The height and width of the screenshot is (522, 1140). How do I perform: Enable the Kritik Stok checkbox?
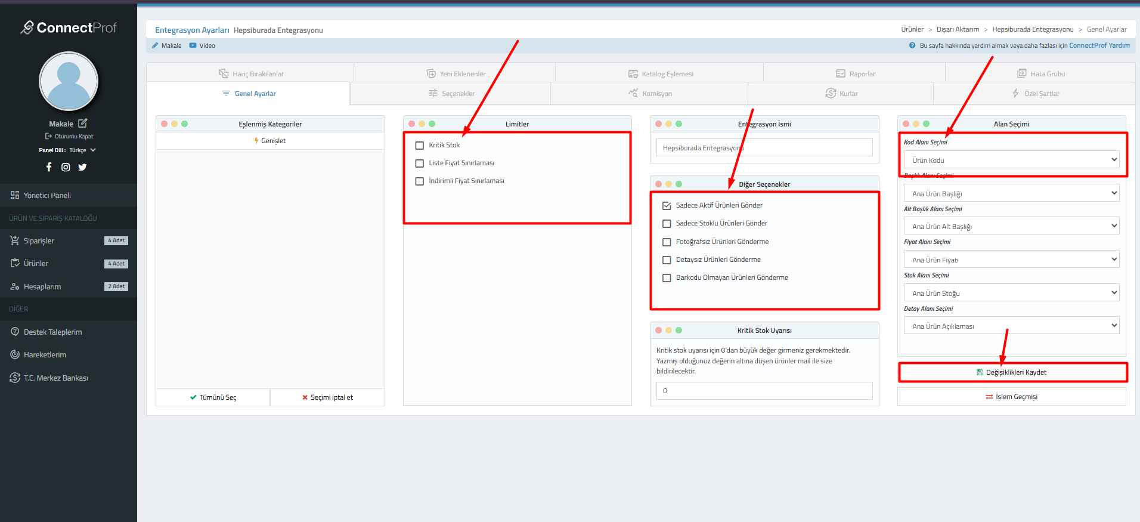coord(420,146)
